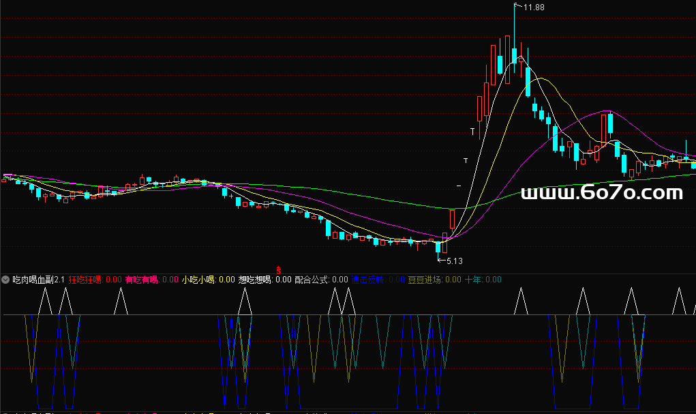Image resolution: width=696 pixels, height=414 pixels.
Task: Select the cyan candle at the 5.13 low
Action: (x=438, y=247)
